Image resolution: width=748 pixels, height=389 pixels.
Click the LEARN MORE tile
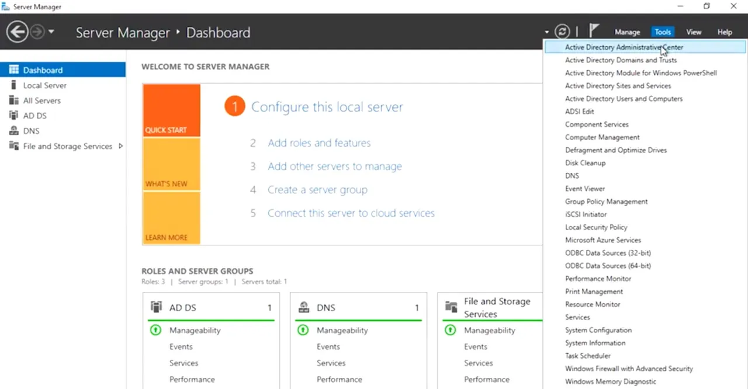171,218
